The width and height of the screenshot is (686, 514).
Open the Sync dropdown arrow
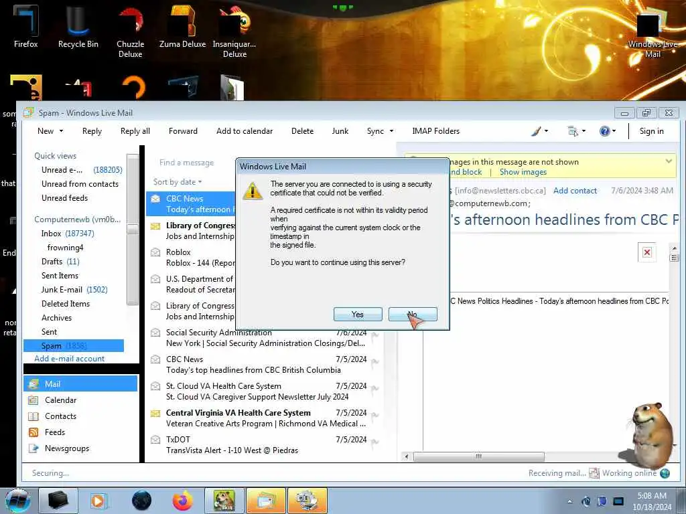(391, 131)
